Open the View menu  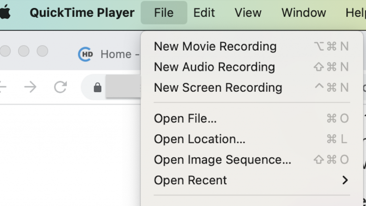pyautogui.click(x=248, y=13)
